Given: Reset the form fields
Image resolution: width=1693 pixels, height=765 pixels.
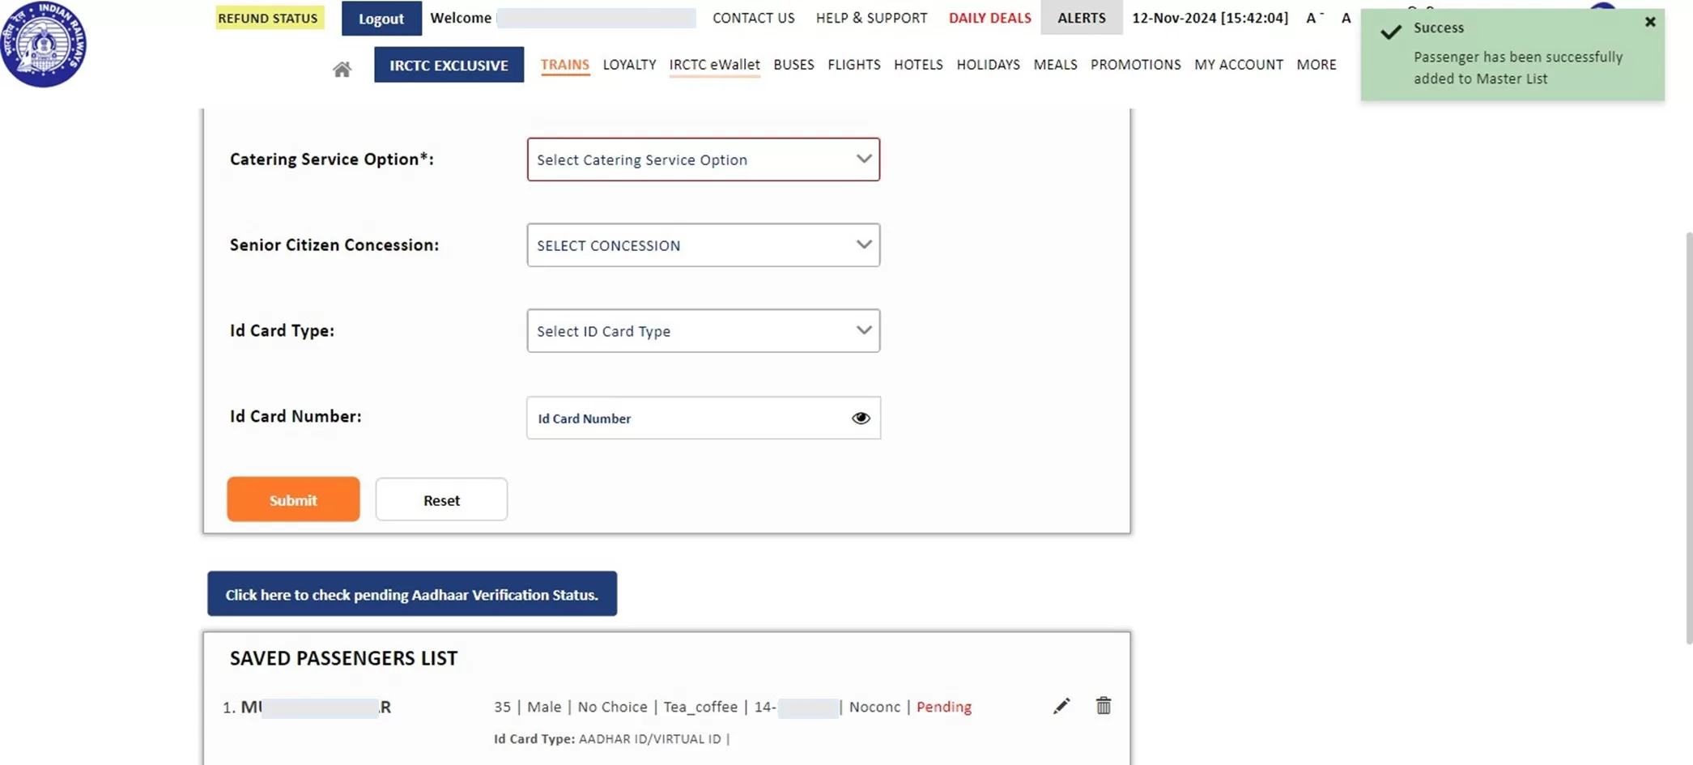Looking at the screenshot, I should coord(440,499).
